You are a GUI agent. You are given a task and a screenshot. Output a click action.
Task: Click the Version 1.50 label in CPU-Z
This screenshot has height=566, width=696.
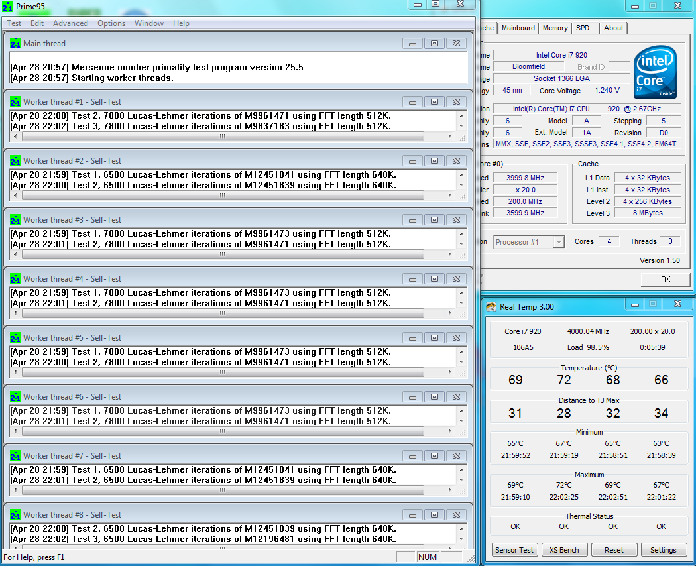(x=660, y=260)
